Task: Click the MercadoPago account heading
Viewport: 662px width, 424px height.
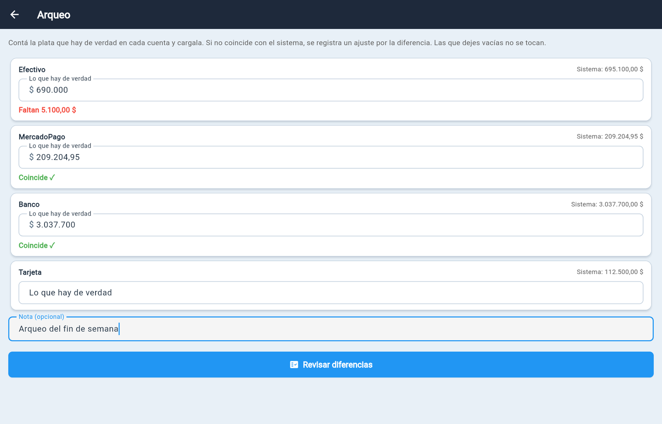Action: coord(42,137)
